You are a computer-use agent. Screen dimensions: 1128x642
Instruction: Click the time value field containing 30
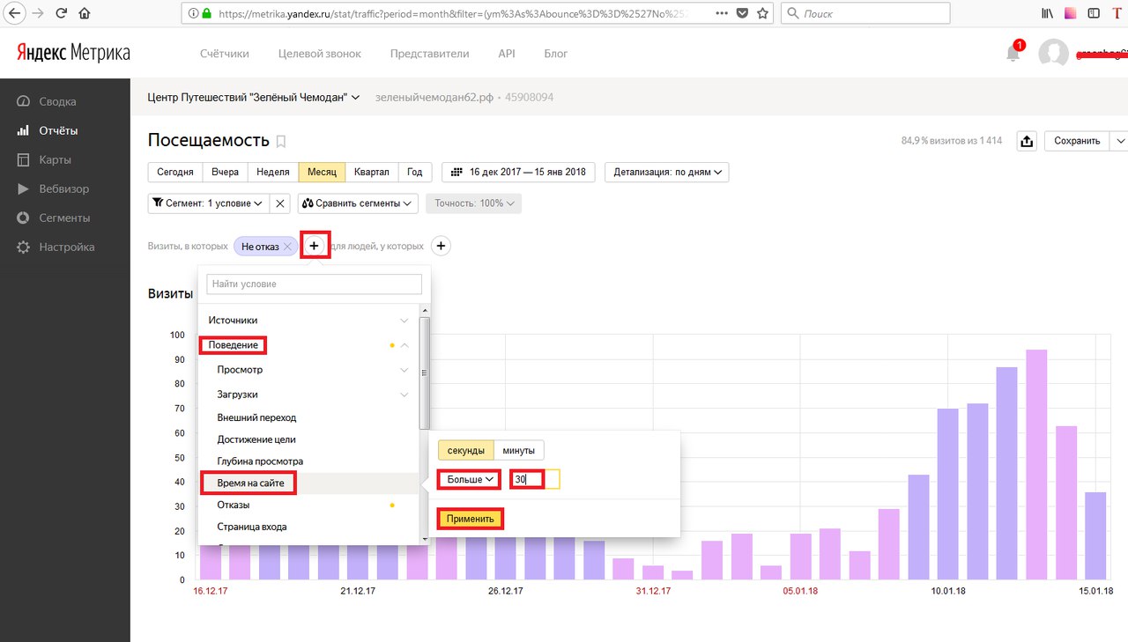535,479
